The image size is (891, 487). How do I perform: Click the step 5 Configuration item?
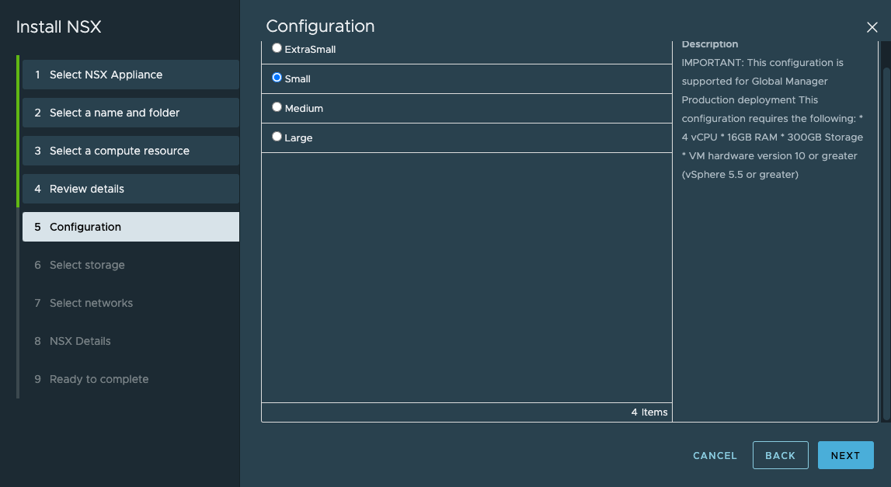(131, 227)
